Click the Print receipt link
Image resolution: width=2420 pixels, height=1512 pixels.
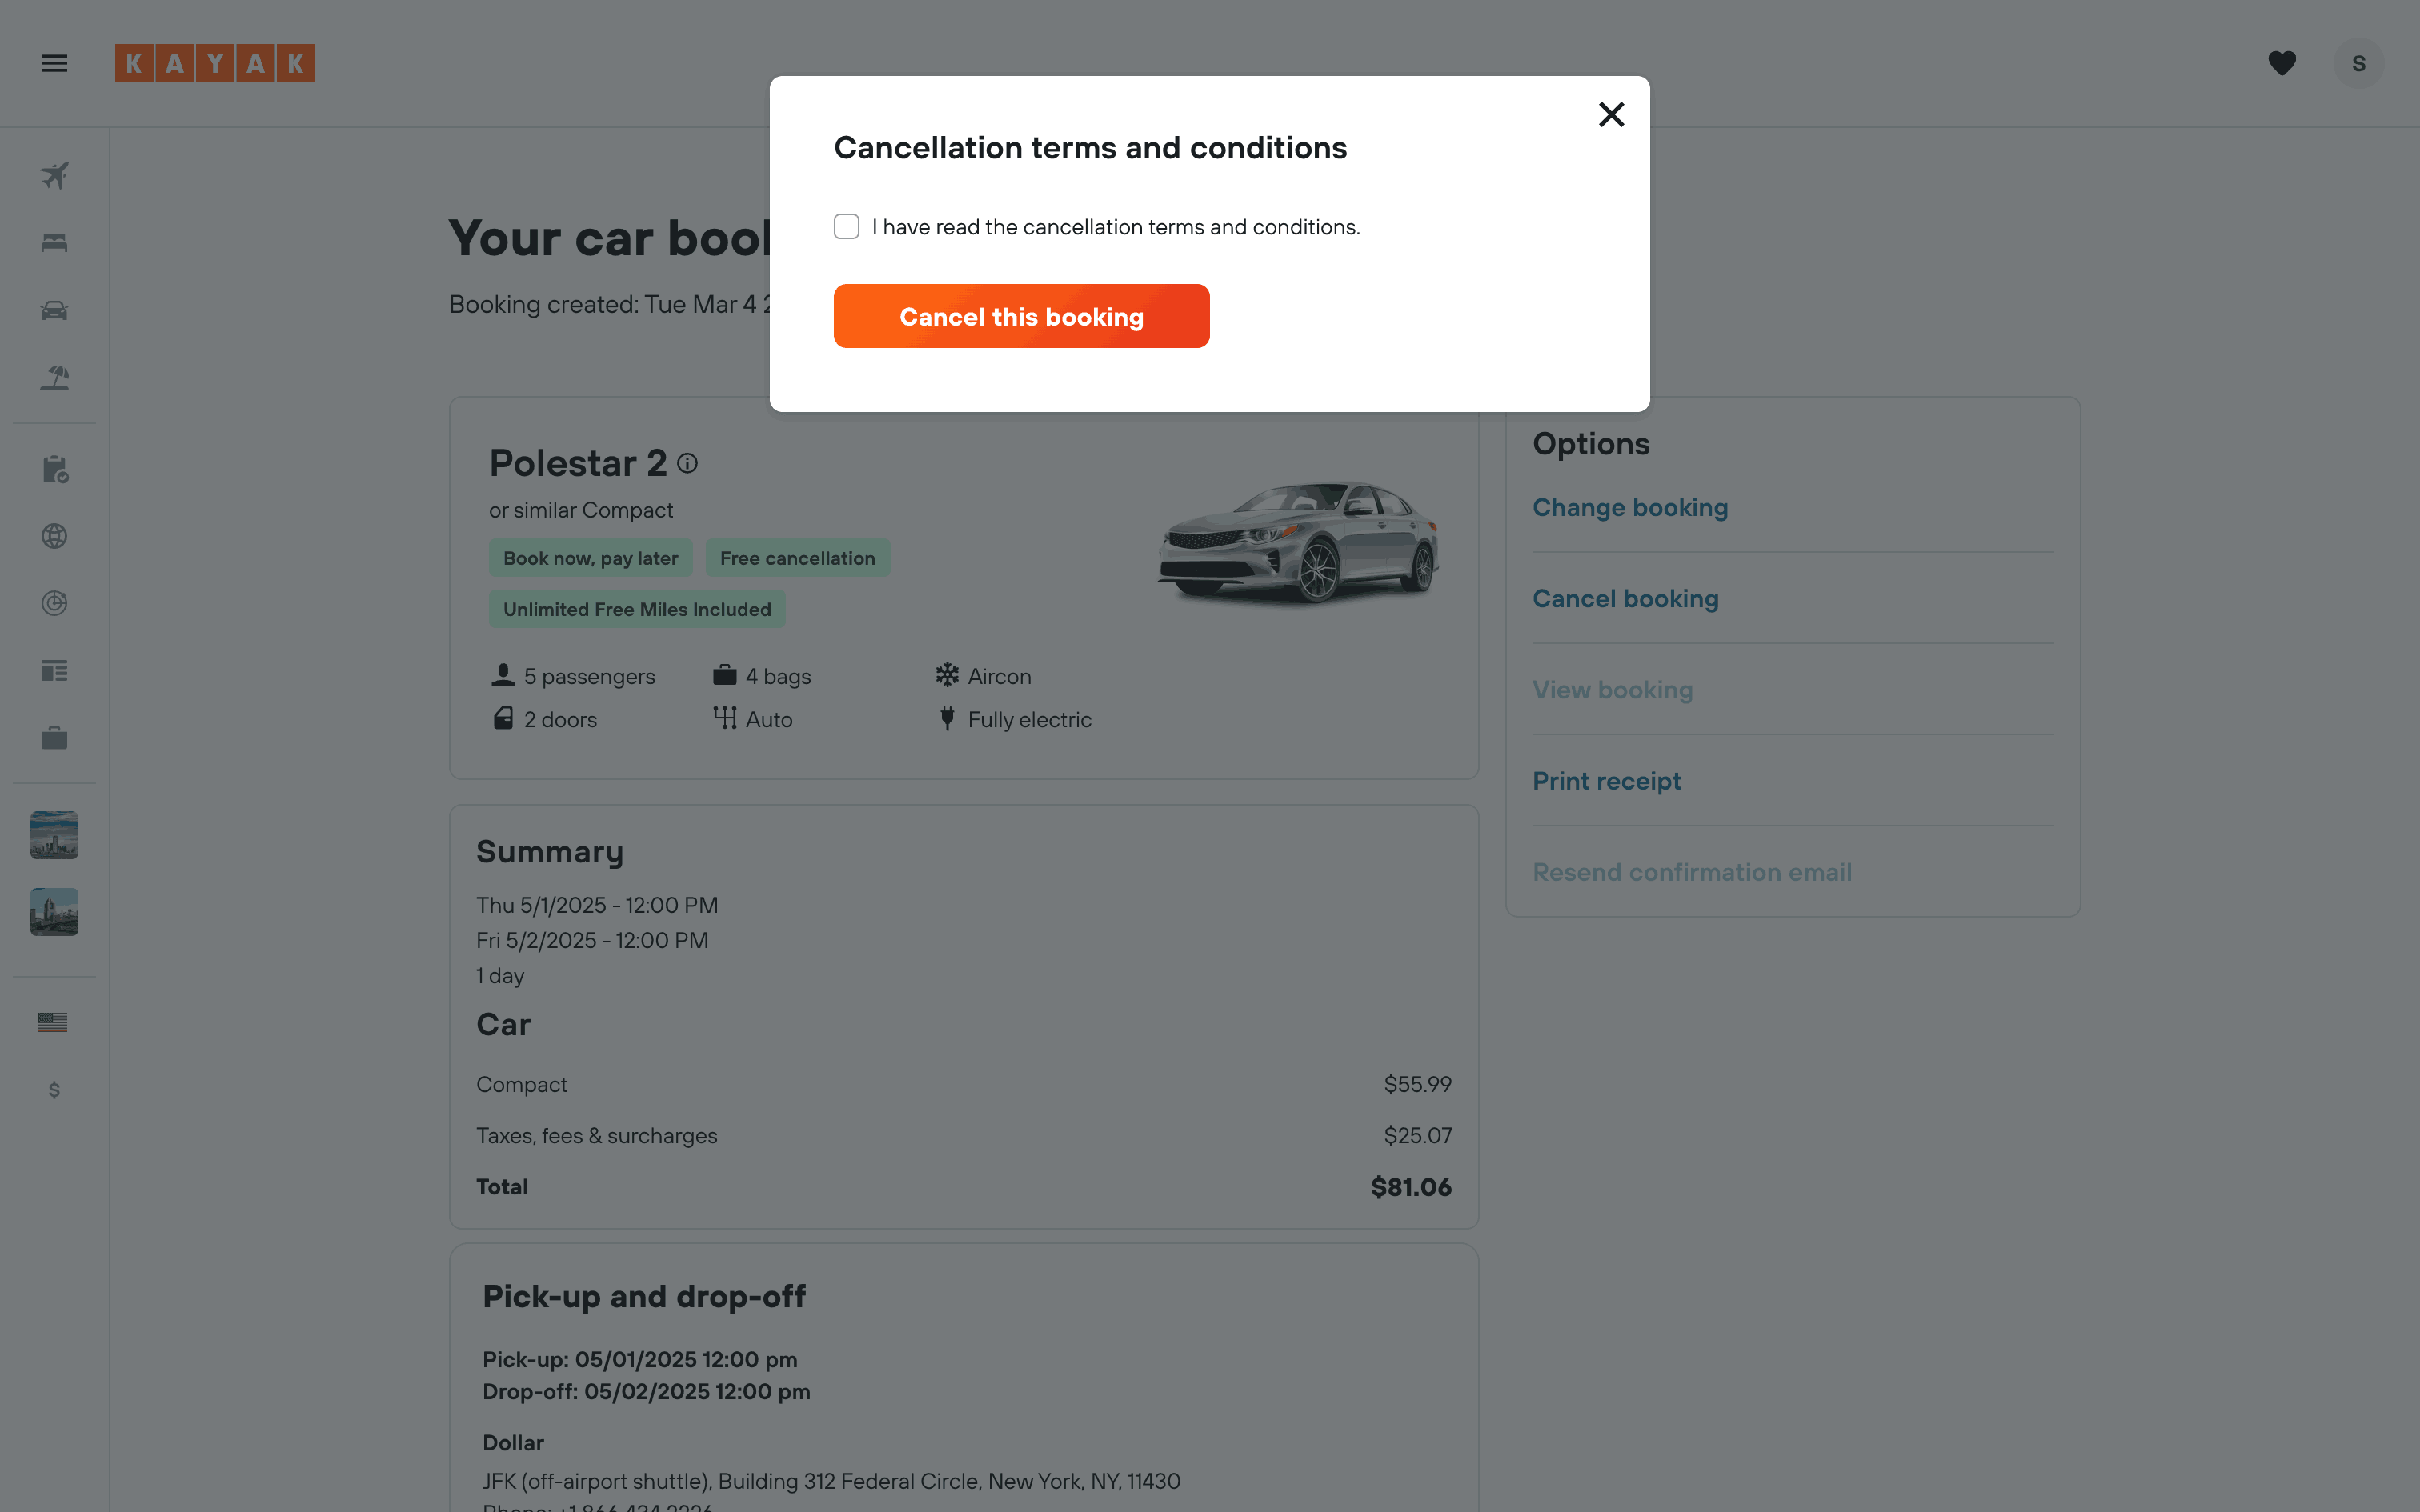[x=1606, y=781]
